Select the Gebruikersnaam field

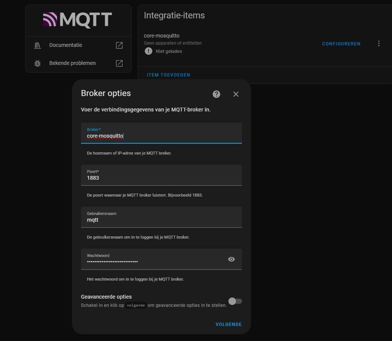click(x=161, y=219)
